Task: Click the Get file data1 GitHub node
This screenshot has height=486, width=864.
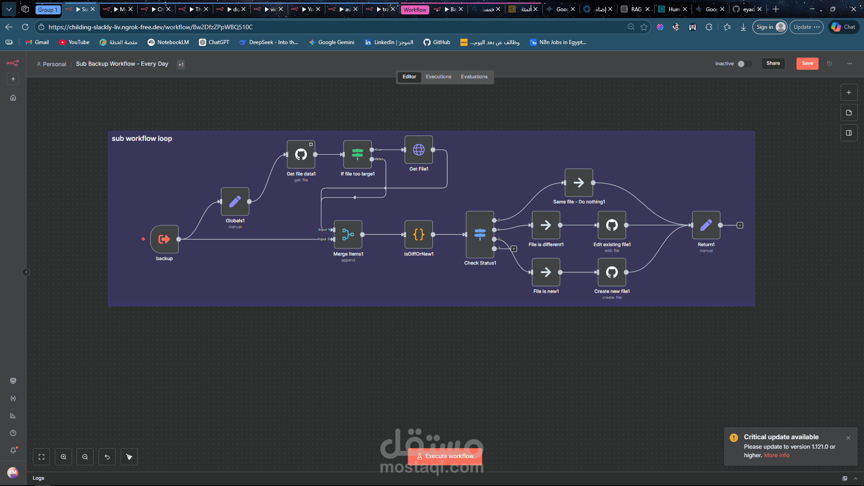Action: pyautogui.click(x=301, y=154)
